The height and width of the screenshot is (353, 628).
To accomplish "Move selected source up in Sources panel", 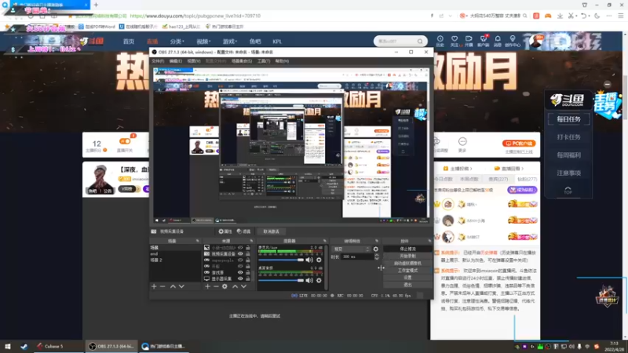I will pyautogui.click(x=235, y=286).
